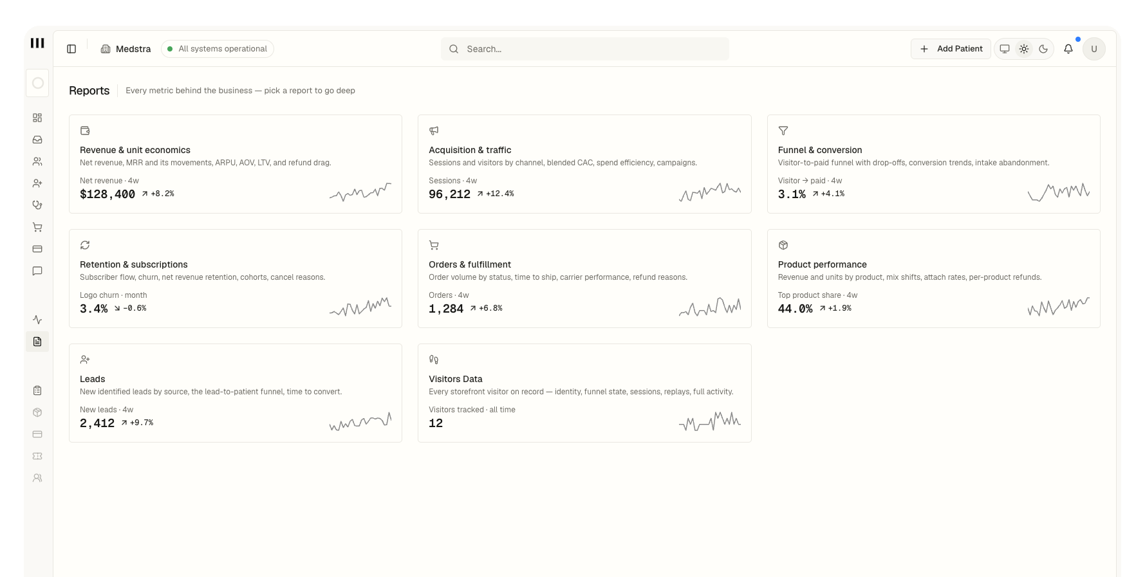This screenshot has width=1145, height=577.
Task: Open the users icon below the inbox icon
Action: click(x=37, y=161)
